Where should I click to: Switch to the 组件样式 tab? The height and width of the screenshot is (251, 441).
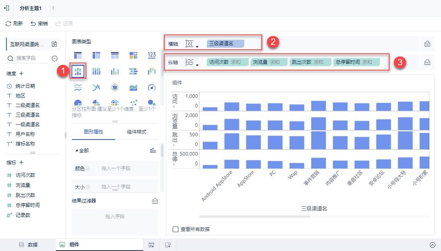coord(137,132)
